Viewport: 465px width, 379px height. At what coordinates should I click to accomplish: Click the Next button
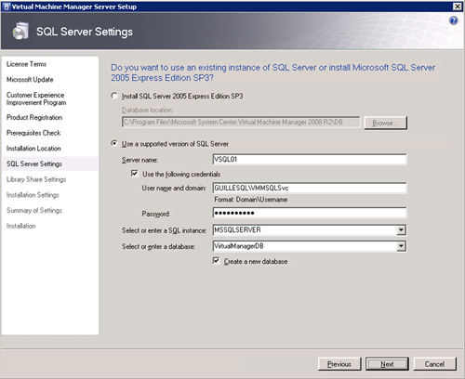pos(387,364)
